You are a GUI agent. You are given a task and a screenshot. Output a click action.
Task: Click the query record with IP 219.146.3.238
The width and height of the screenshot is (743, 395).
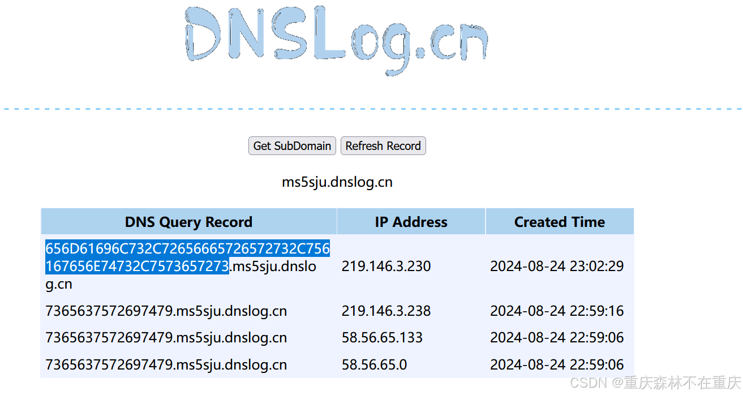click(x=166, y=311)
